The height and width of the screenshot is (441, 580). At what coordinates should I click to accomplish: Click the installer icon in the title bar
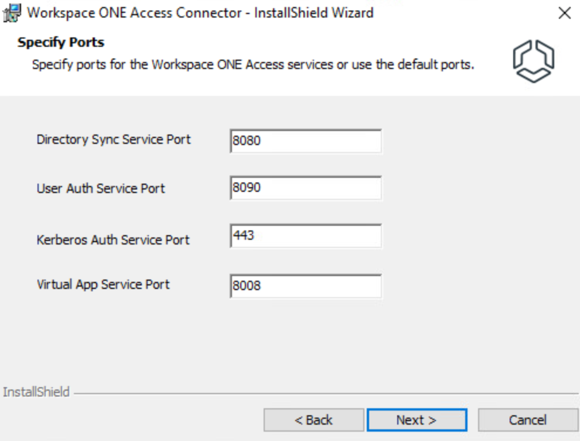pyautogui.click(x=12, y=13)
